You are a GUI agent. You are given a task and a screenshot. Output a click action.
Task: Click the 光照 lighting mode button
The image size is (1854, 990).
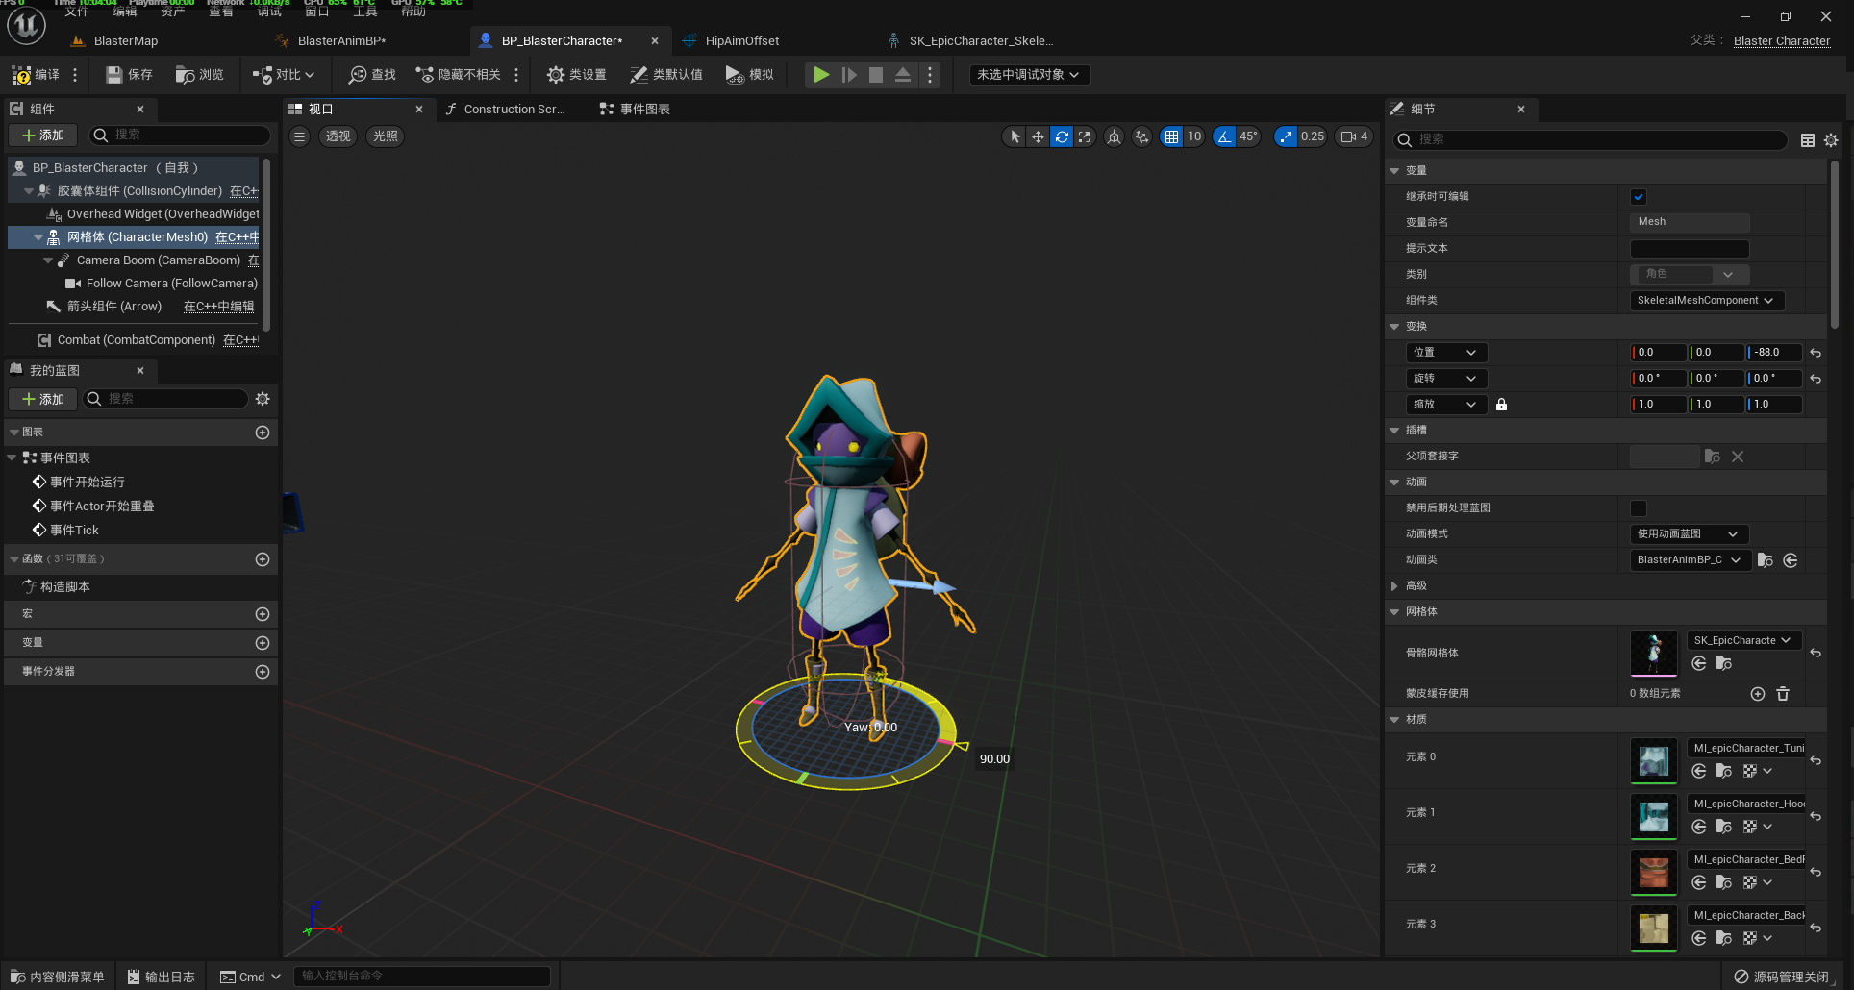pos(386,136)
